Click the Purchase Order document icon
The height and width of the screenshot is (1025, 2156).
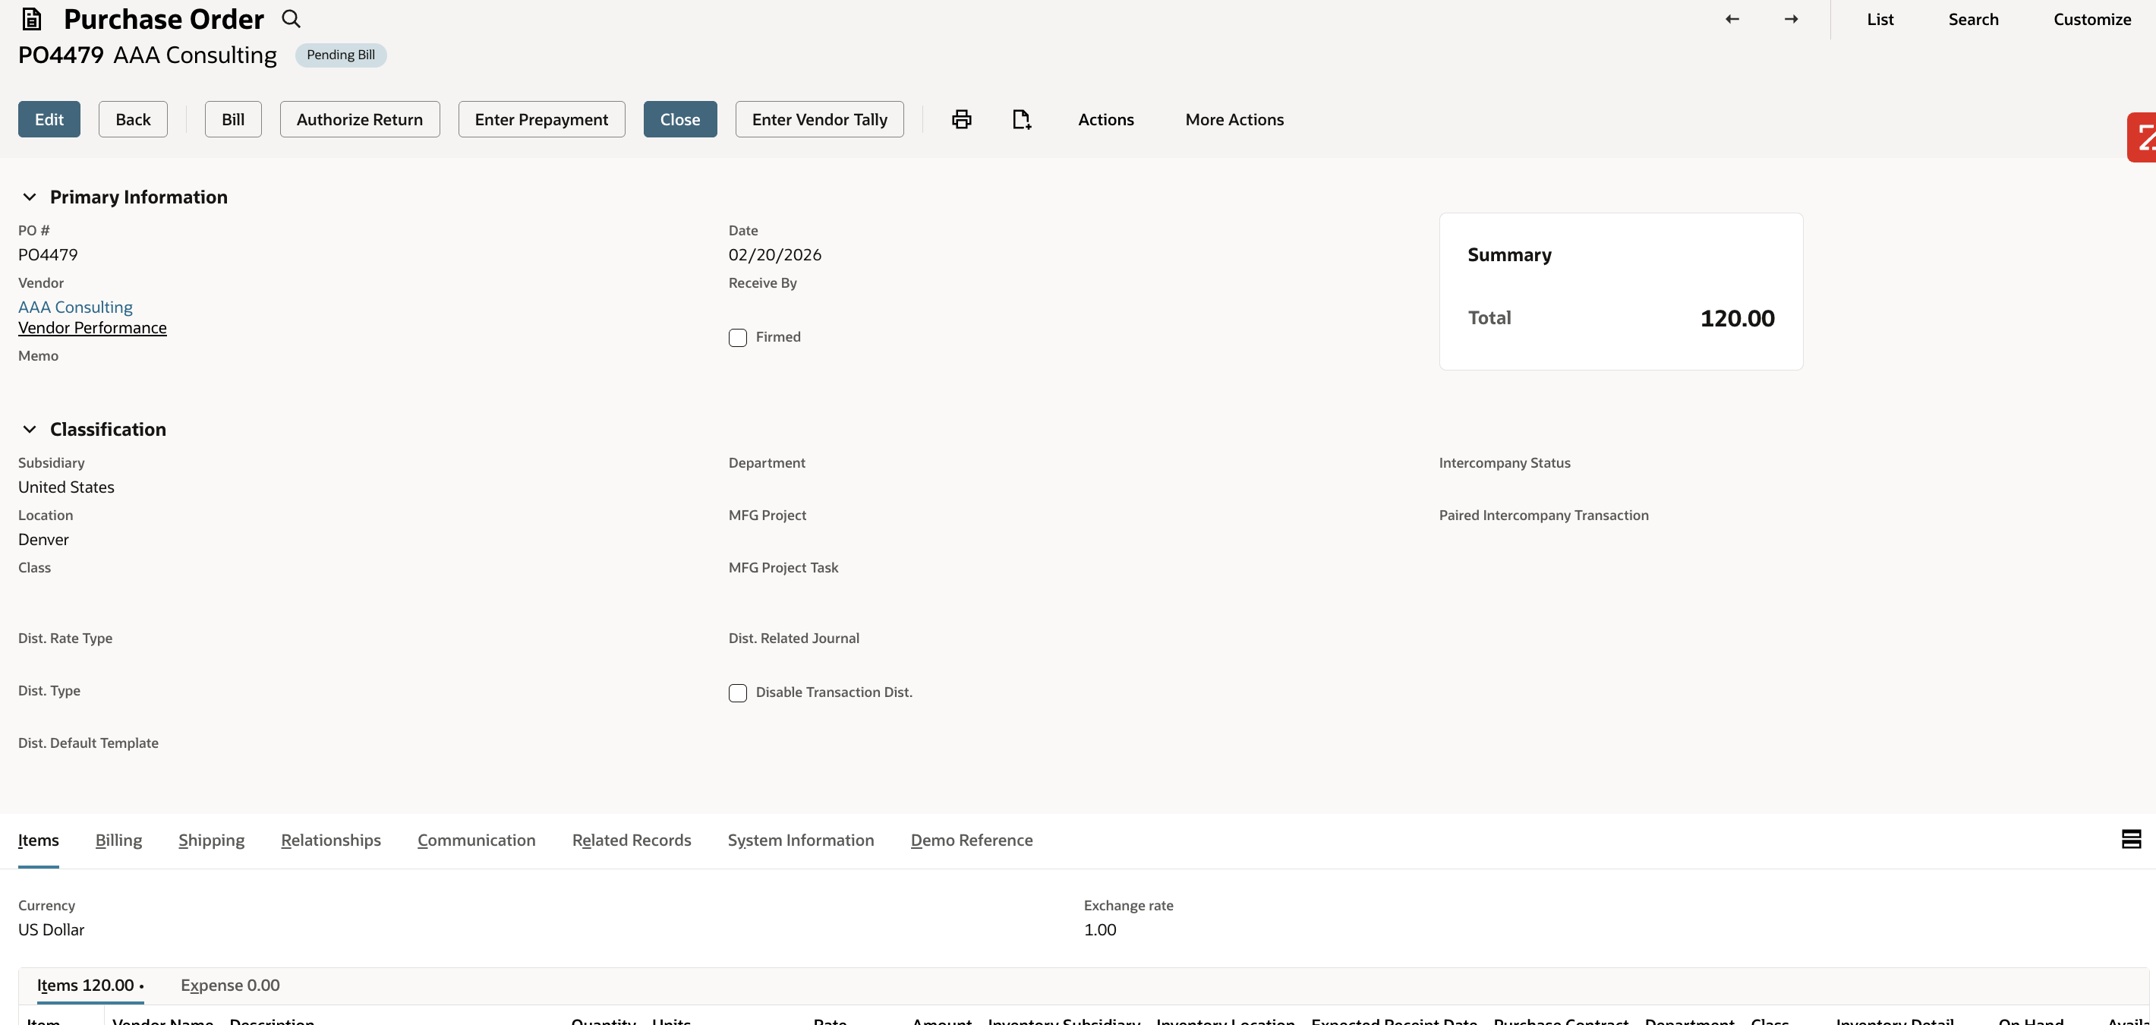(31, 17)
